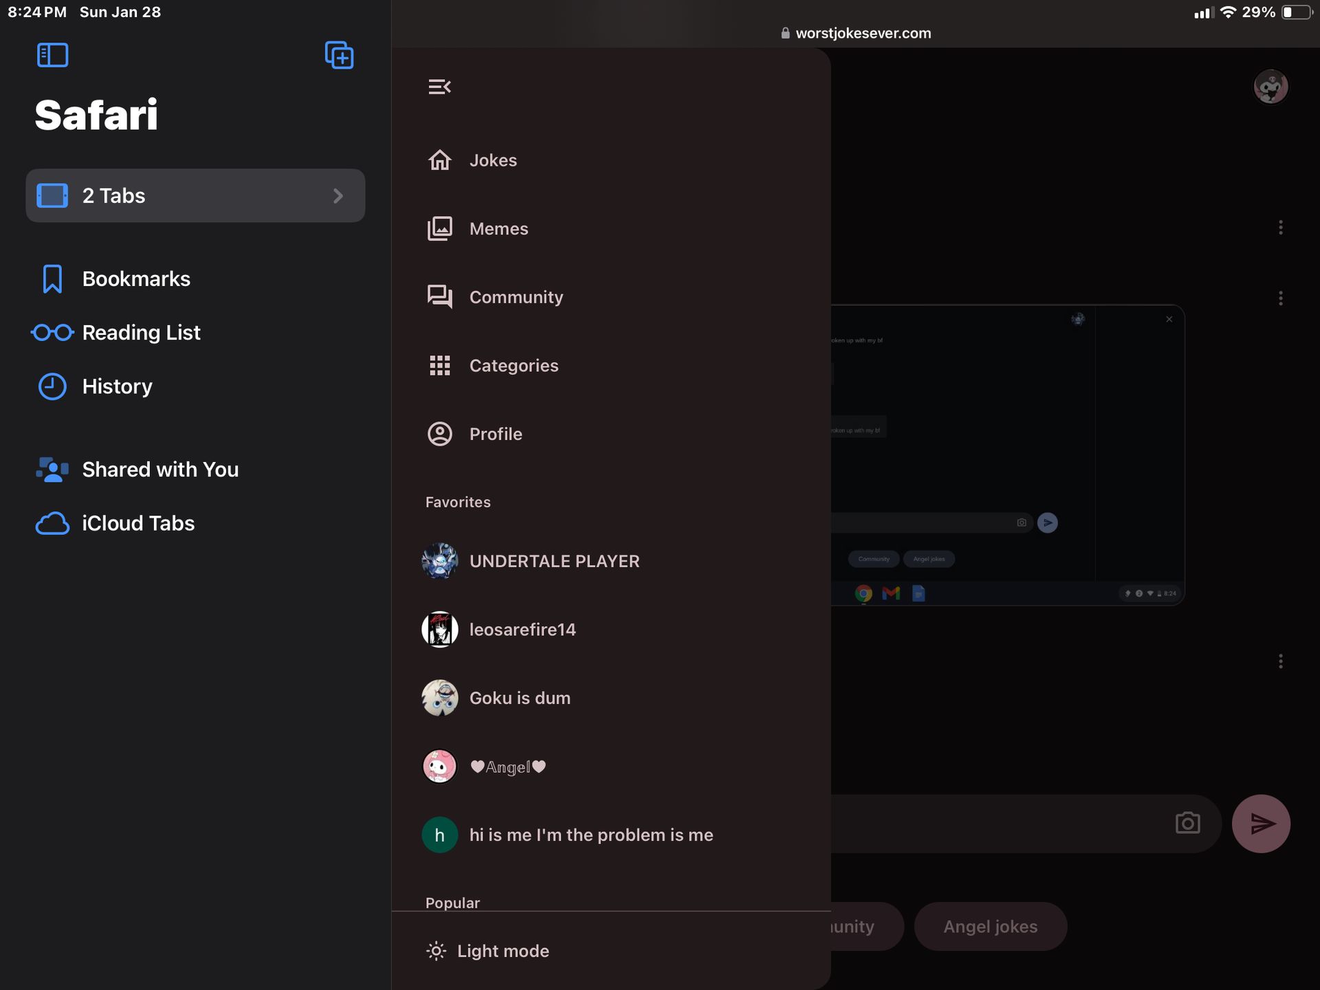Image resolution: width=1320 pixels, height=990 pixels.
Task: Open the new tab group icon
Action: tap(339, 55)
